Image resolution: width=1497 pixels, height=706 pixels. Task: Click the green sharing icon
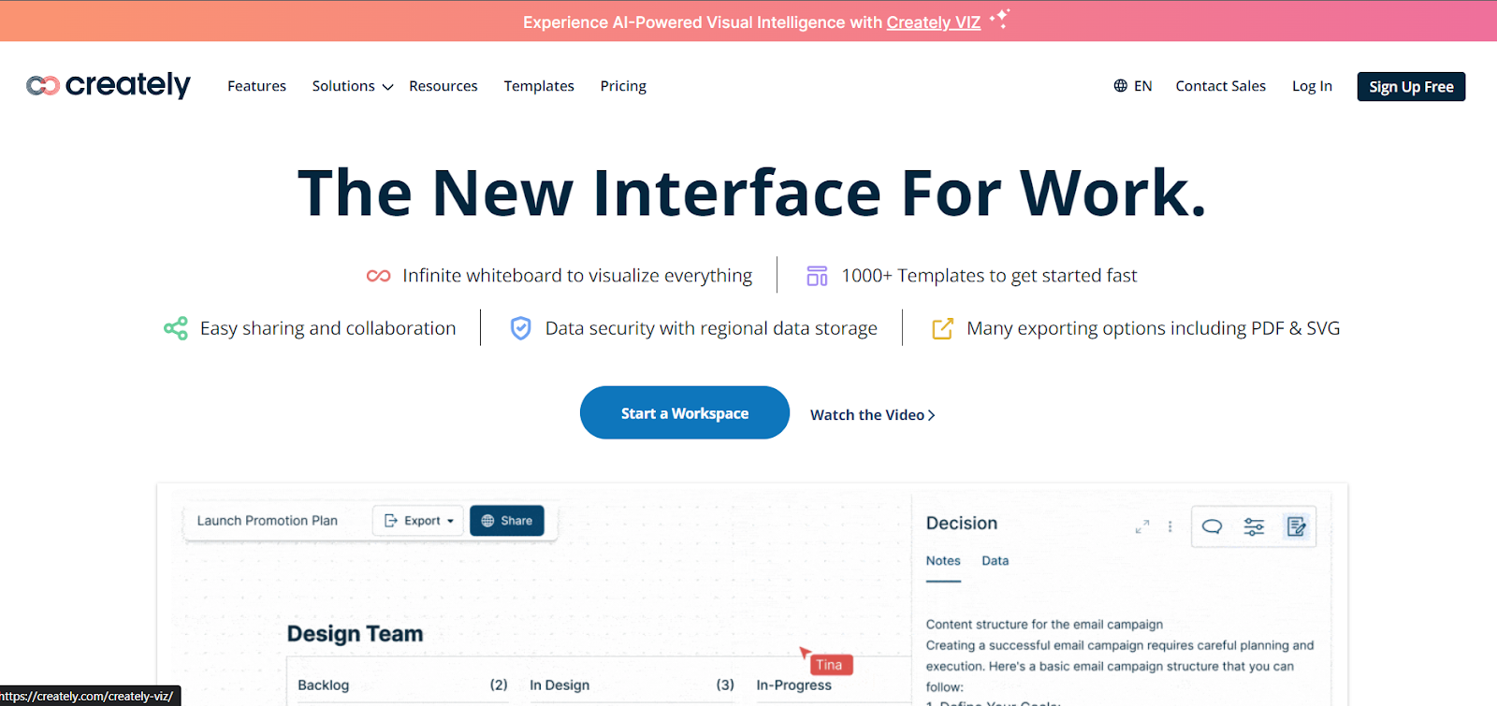point(176,328)
